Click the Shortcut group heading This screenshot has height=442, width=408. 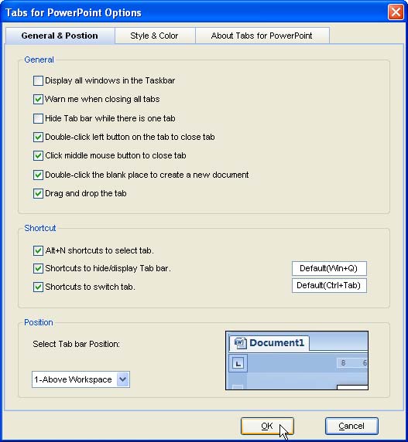[40, 228]
